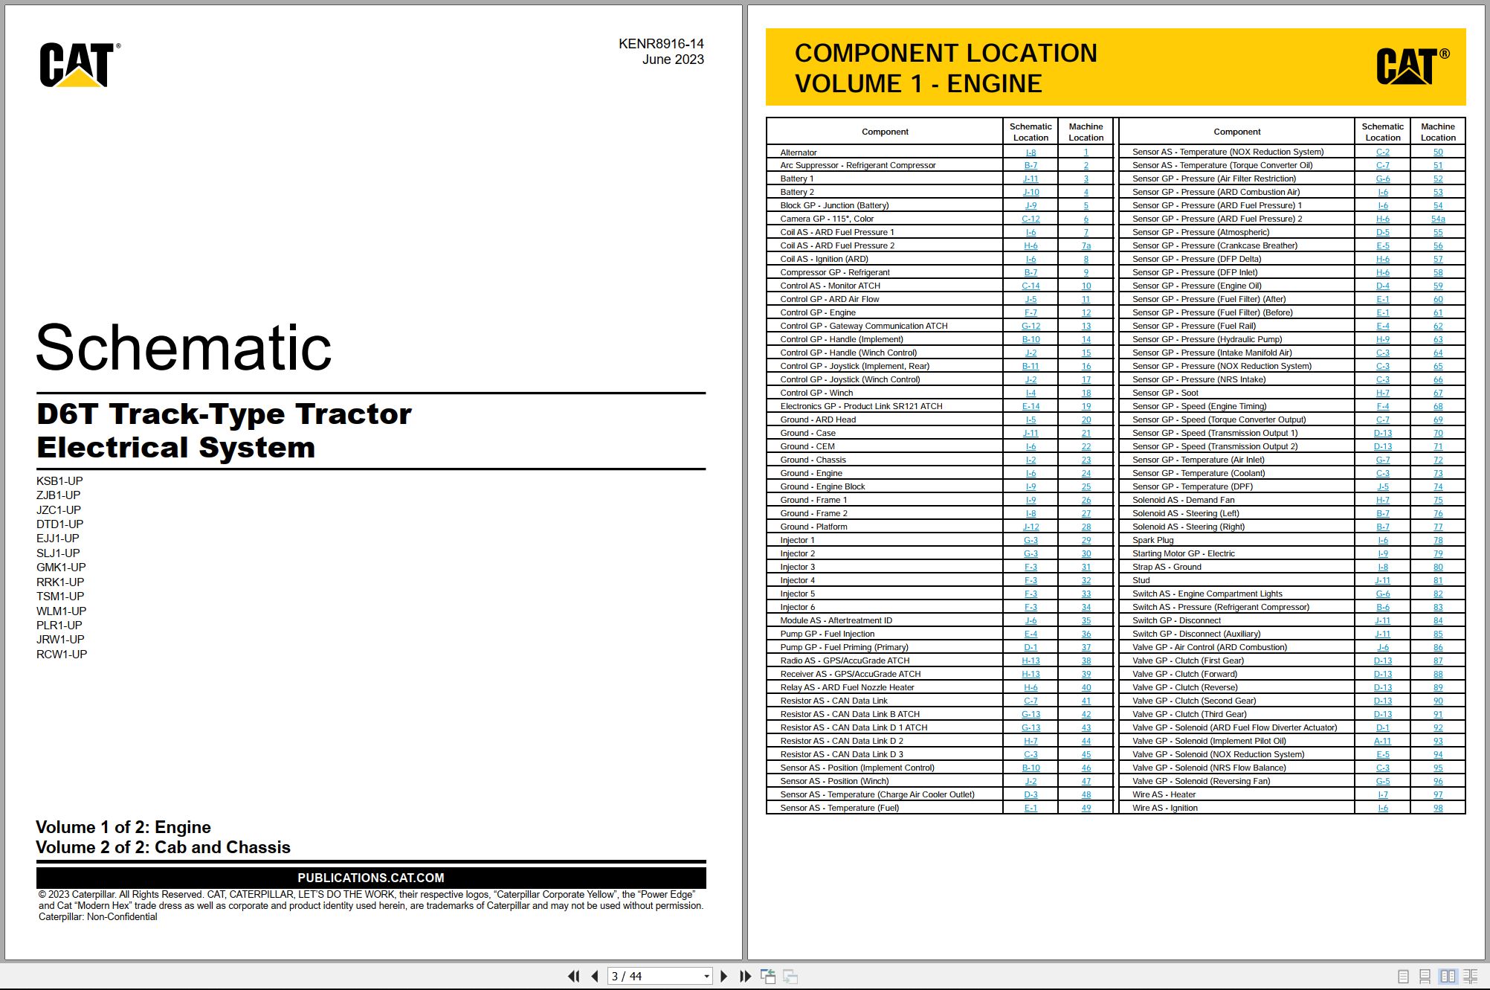Click document number KENR8916-14
Screen dimensions: 1490x990
661,44
